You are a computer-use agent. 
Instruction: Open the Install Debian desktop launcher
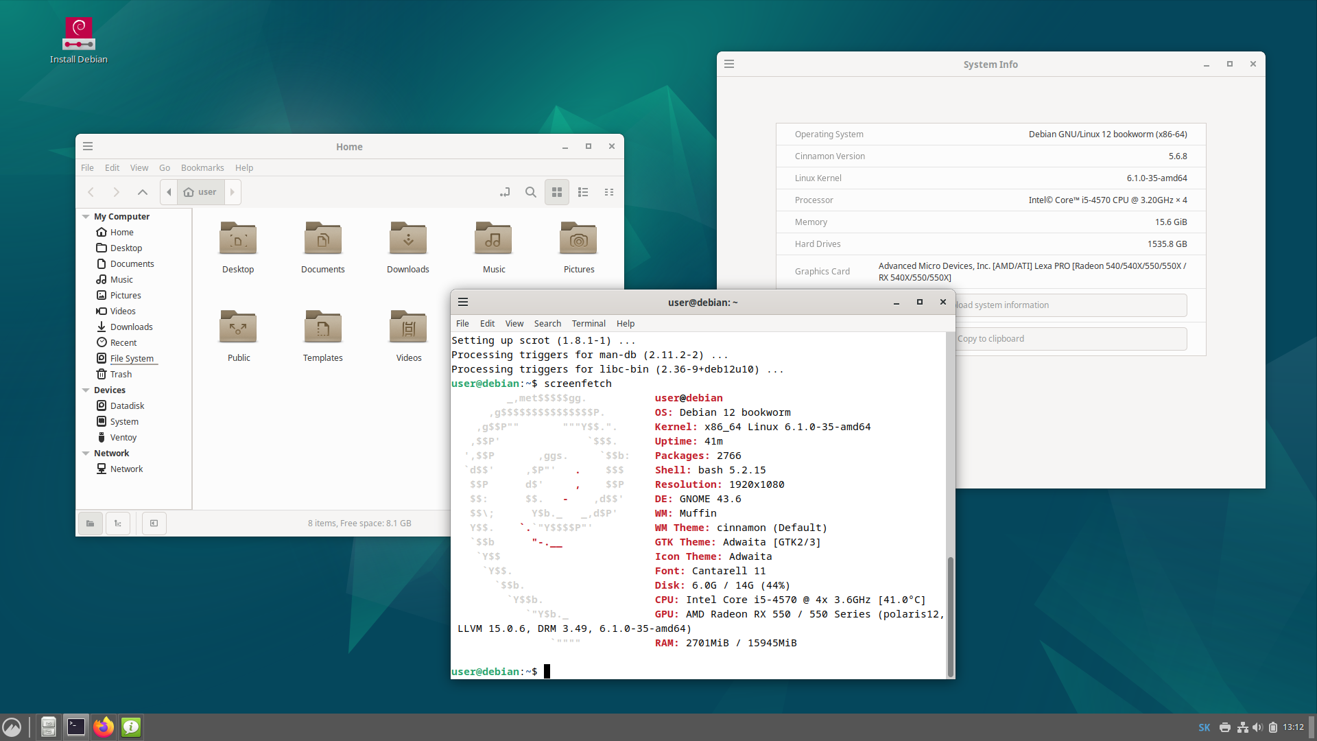[79, 41]
